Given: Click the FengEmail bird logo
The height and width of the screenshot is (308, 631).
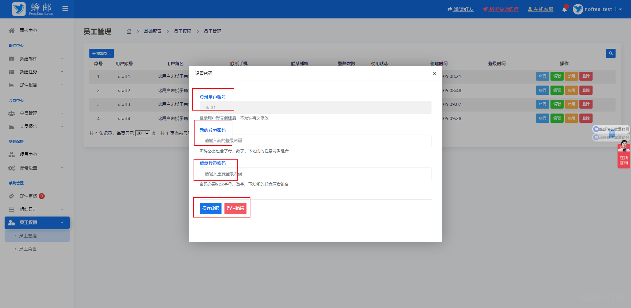Looking at the screenshot, I should click(19, 9).
